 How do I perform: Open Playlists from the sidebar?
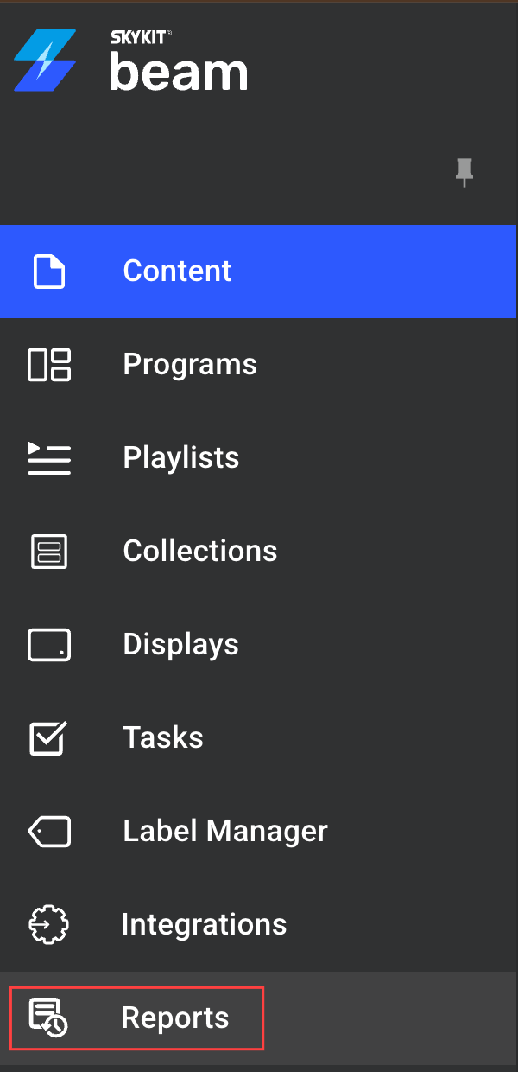259,457
